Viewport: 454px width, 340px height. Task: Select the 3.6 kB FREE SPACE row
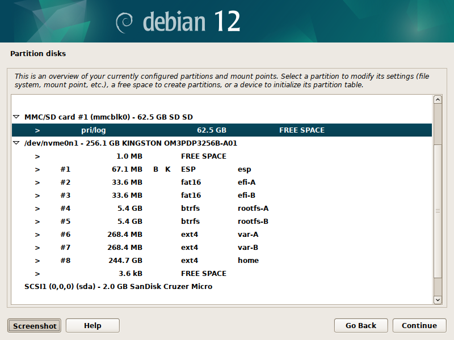pos(222,273)
